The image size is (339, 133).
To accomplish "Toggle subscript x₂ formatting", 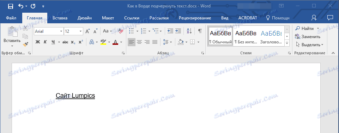I will (x=73, y=42).
